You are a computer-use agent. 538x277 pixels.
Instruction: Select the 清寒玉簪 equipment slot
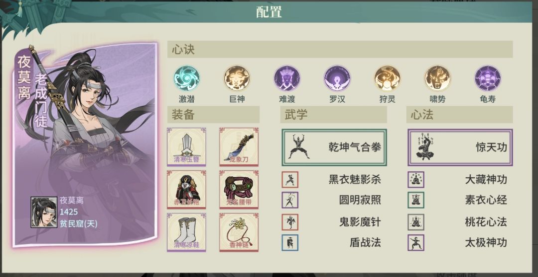pyautogui.click(x=186, y=147)
